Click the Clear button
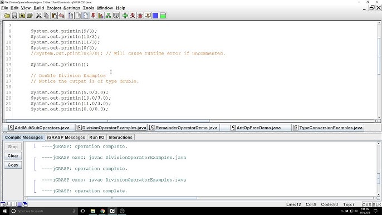Screen dimensions: 382x215 13,156
